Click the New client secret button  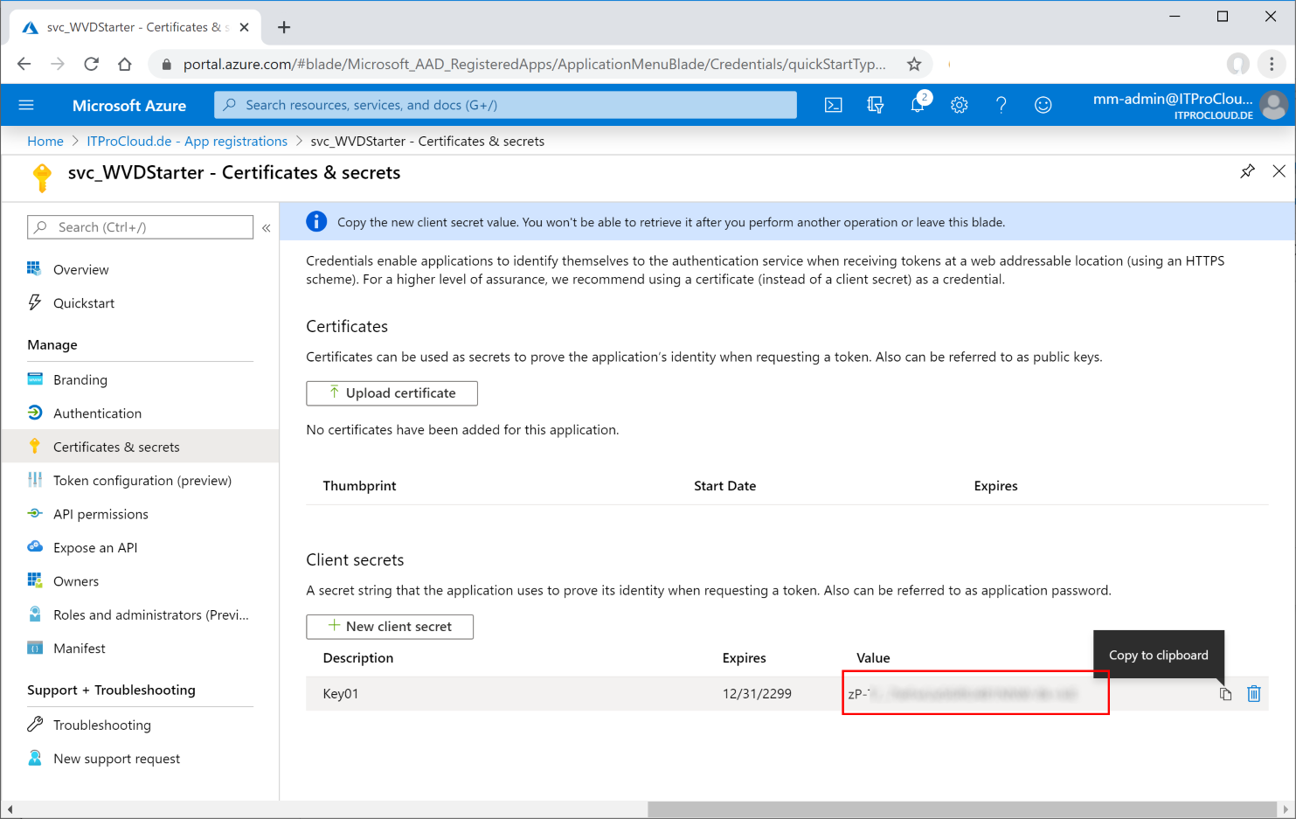pos(390,627)
